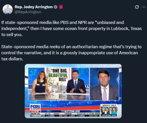
Task: Open the Grok slashed-circle icon
Action: pyautogui.click(x=137, y=7)
